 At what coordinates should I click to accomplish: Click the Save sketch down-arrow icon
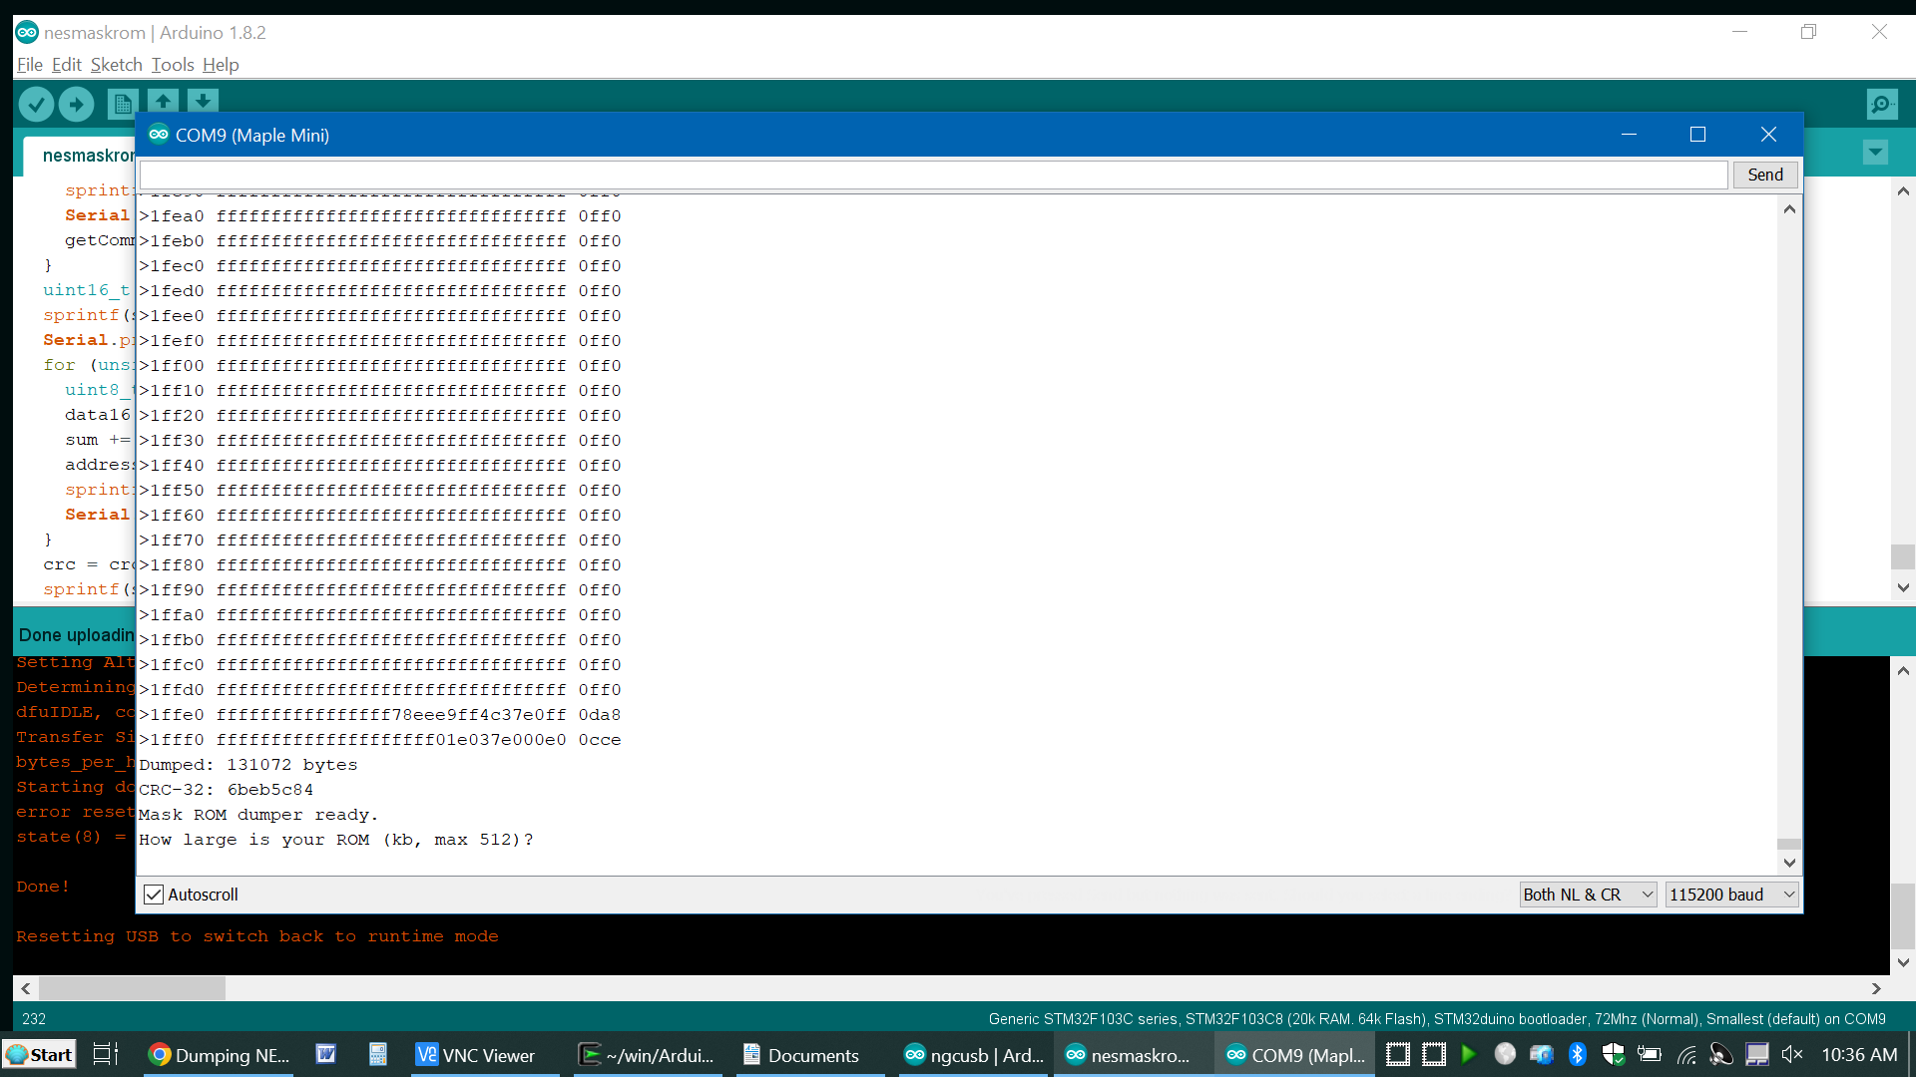(x=203, y=101)
